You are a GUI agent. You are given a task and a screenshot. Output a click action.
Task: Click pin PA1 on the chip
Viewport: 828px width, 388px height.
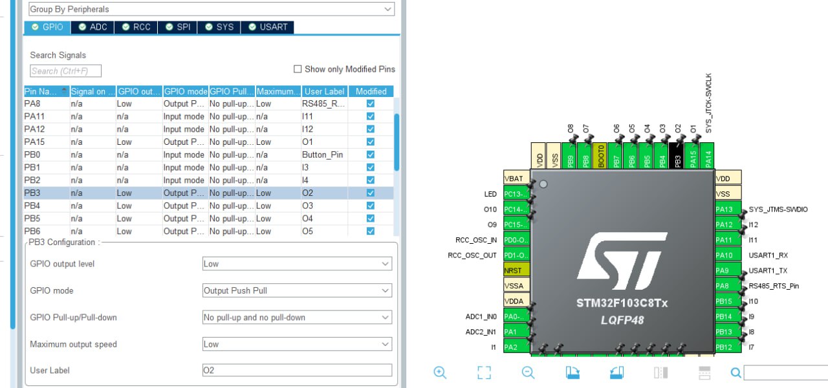tap(516, 332)
